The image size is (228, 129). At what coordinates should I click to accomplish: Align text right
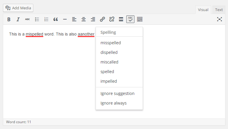pyautogui.click(x=93, y=19)
